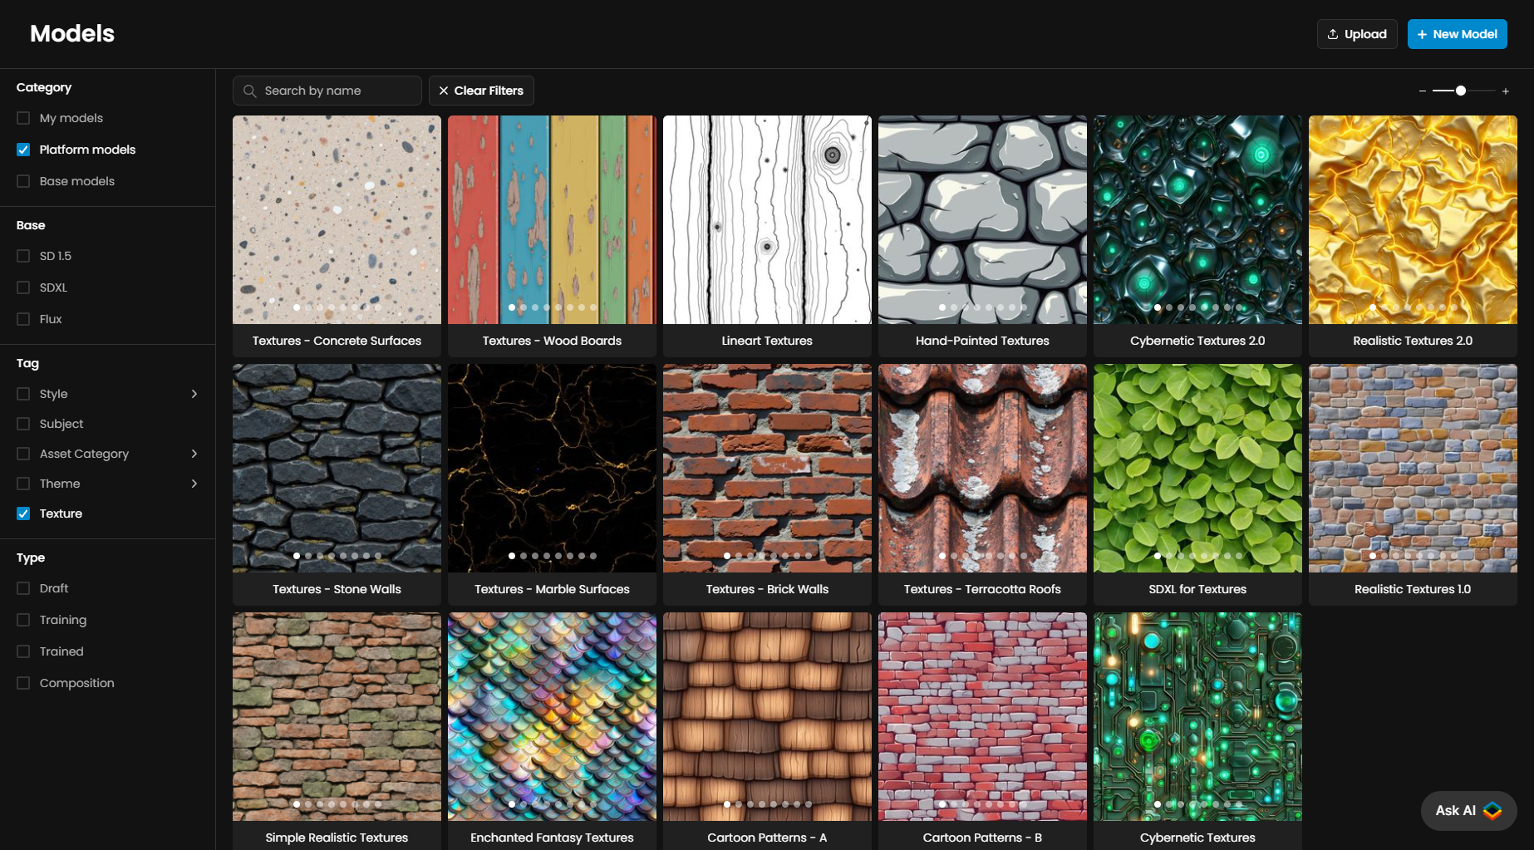Expand the Theme tag chevron
This screenshot has height=850, width=1534.
(194, 484)
